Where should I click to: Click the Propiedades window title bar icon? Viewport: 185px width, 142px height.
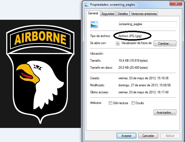86,5
